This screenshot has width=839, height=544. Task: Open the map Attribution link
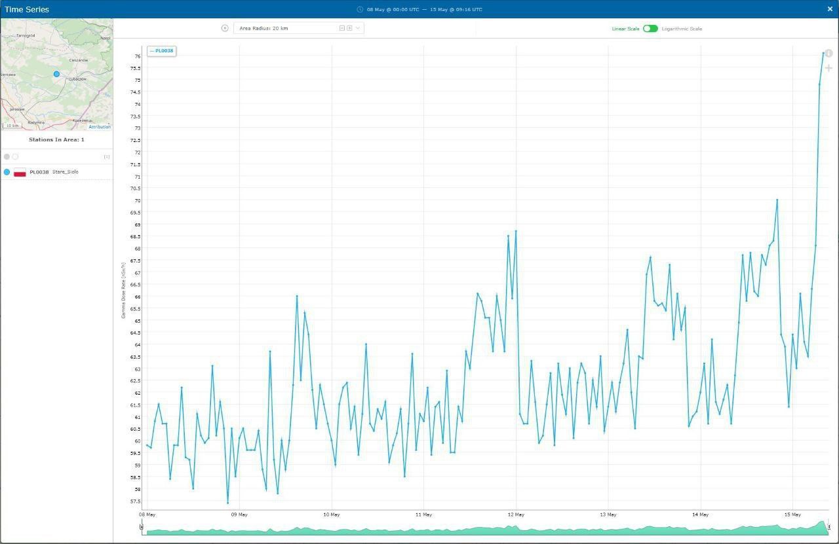click(100, 127)
